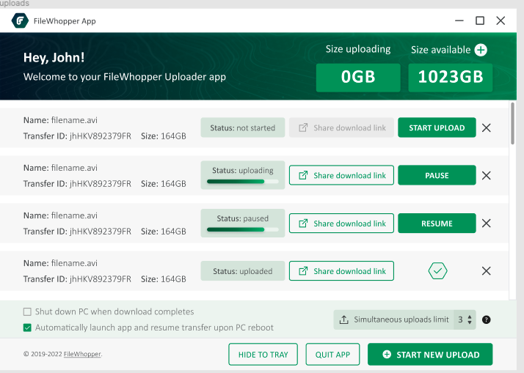Resume the paused file transfer
Image resolution: width=524 pixels, height=373 pixels.
tap(437, 224)
